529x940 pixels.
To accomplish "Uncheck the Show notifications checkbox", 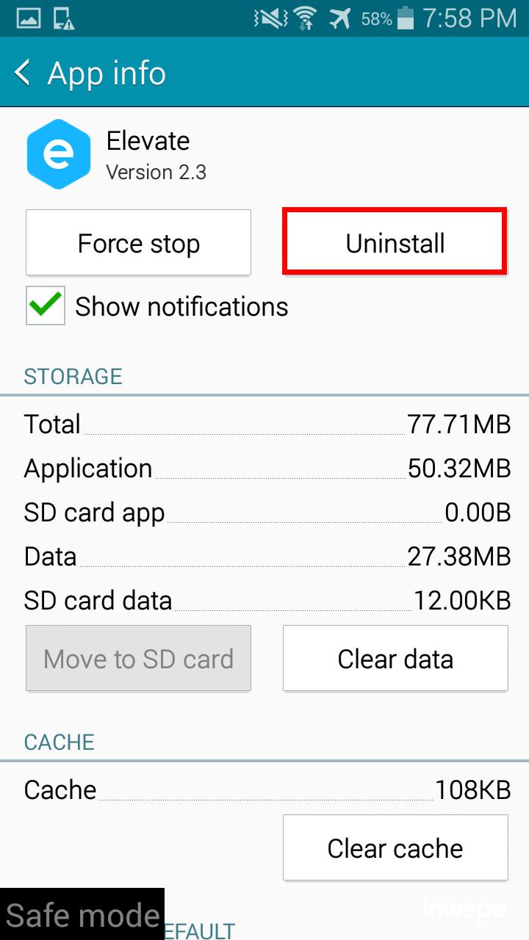I will (46, 305).
